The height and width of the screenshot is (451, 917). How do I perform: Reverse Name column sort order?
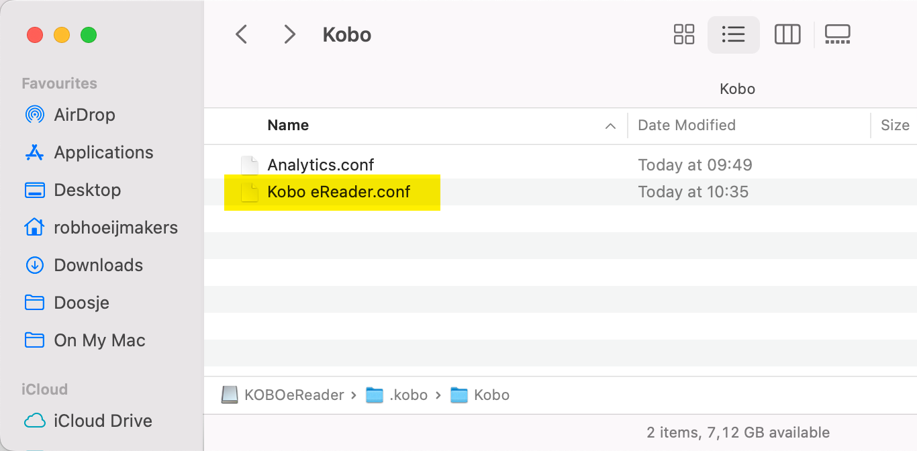click(x=288, y=126)
